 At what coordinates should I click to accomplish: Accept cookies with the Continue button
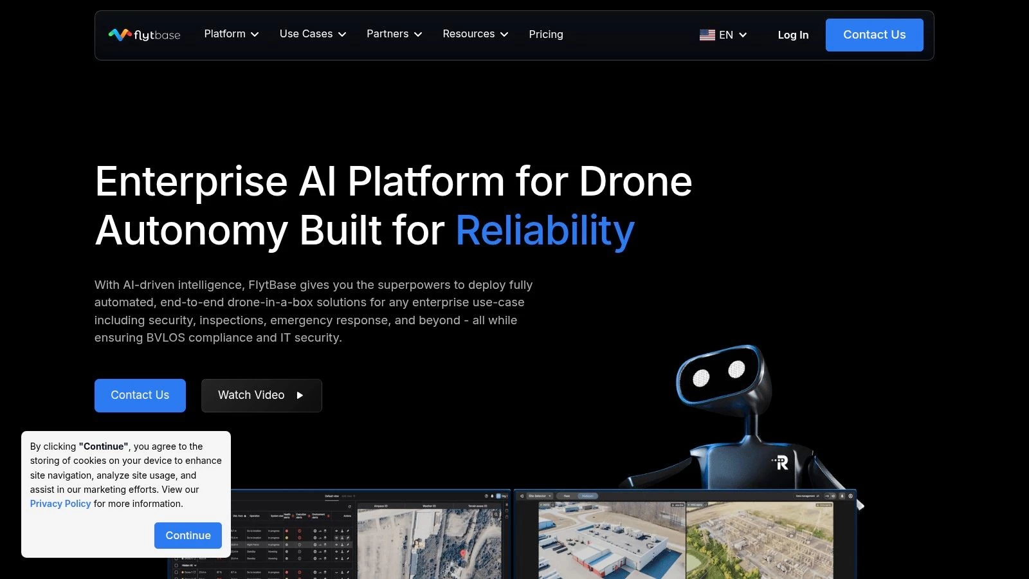point(188,535)
